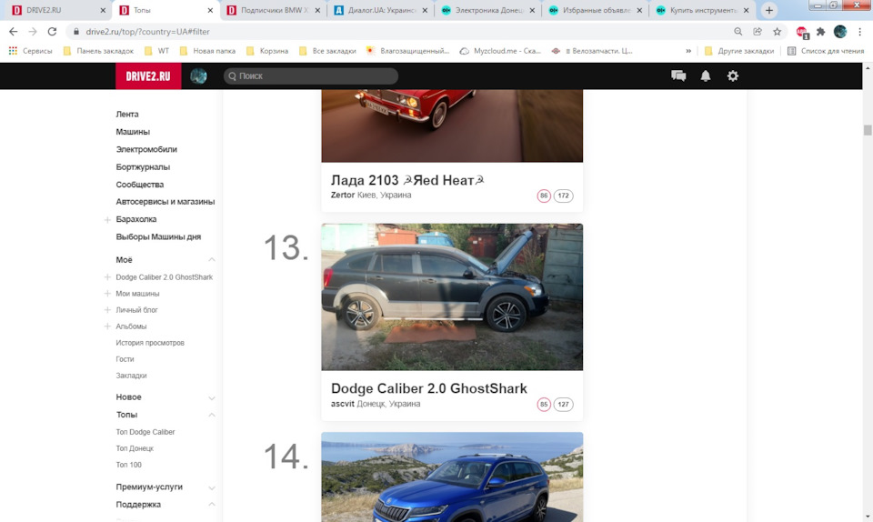Image resolution: width=873 pixels, height=522 pixels.
Task: Share this page icon in the address bar
Action: coord(758,32)
